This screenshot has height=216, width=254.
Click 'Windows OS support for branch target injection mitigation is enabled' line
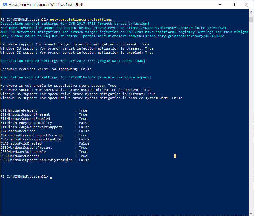(77, 53)
